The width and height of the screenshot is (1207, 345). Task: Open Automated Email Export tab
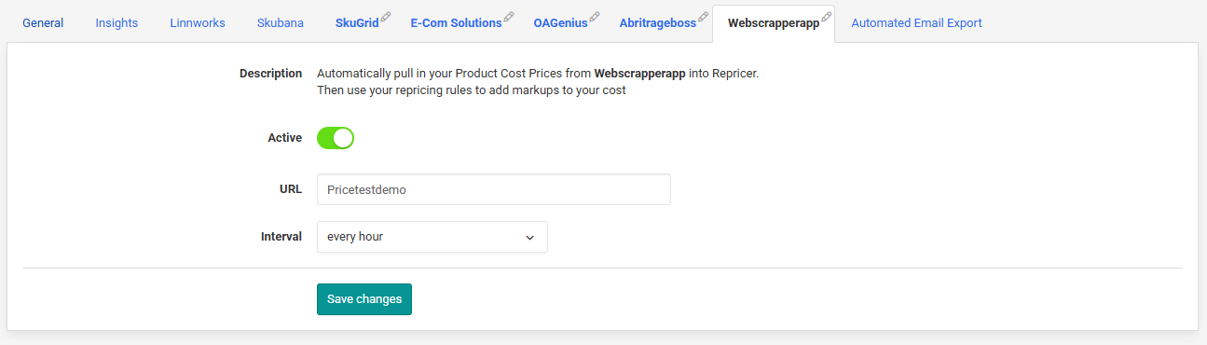pos(916,23)
